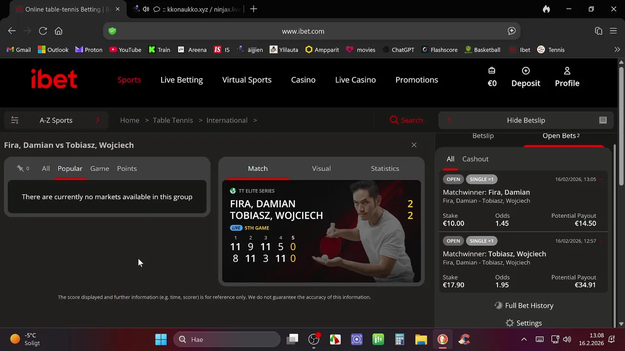
Task: Open betslip Settings gear icon
Action: coord(510,323)
